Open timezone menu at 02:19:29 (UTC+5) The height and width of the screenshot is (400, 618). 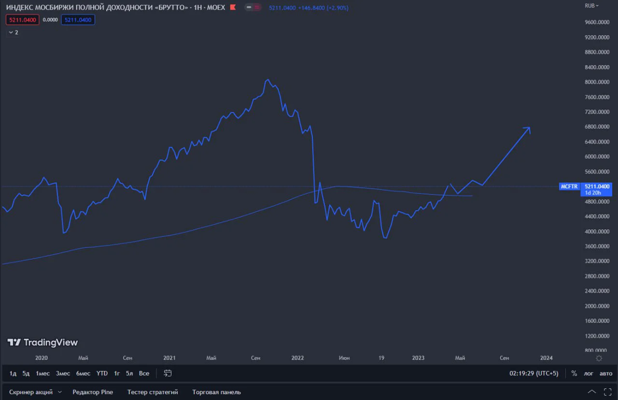click(534, 373)
